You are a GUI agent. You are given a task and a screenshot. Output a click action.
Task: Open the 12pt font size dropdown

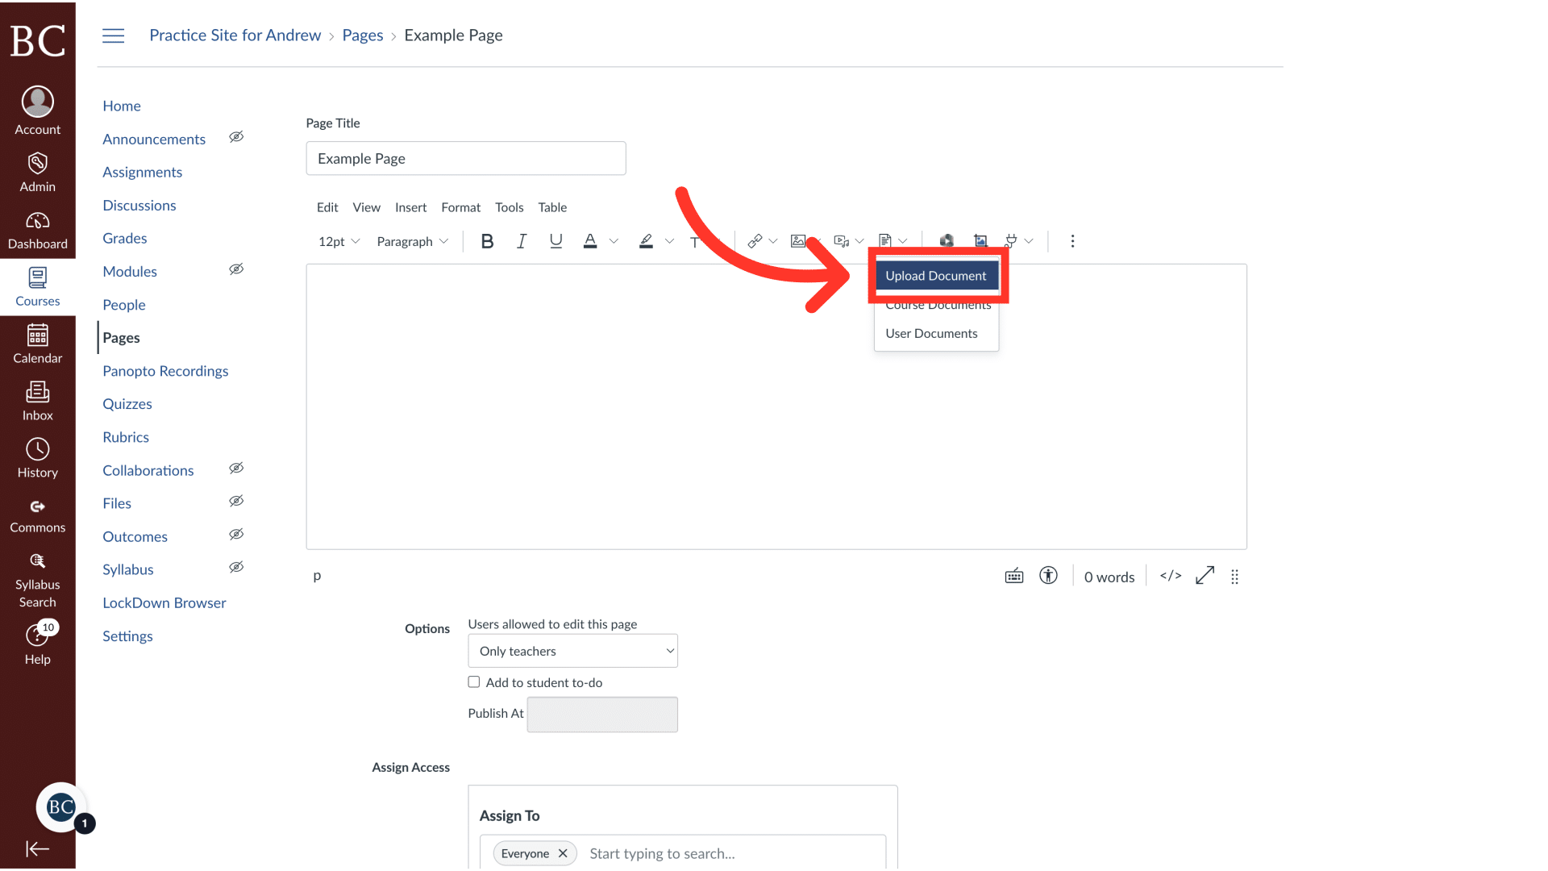[x=339, y=241]
